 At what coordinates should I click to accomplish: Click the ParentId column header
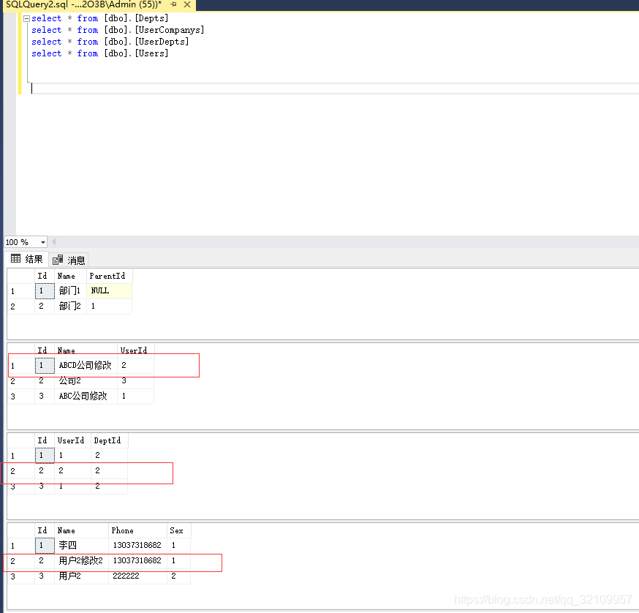coord(109,276)
